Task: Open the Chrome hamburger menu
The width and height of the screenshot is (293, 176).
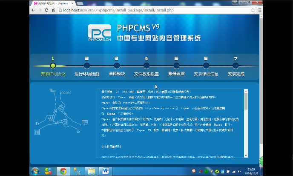Action: click(260, 10)
